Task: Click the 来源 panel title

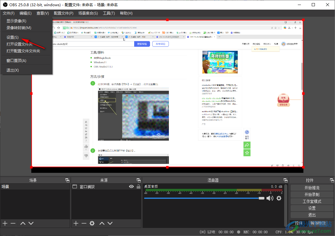Action: tap(104, 180)
